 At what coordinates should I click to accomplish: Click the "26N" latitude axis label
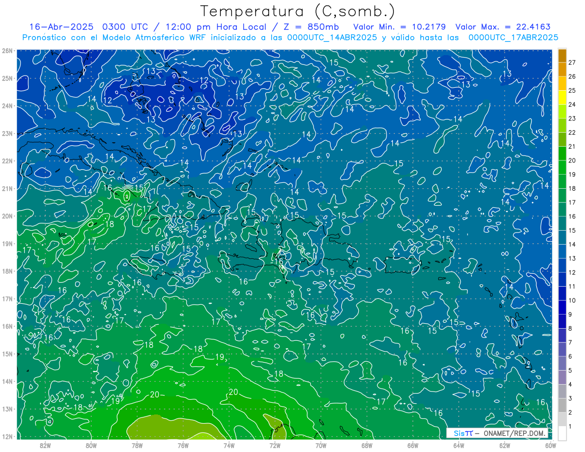click(x=7, y=51)
